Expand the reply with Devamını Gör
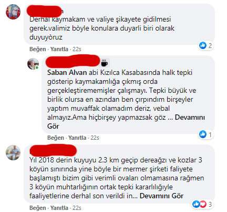Screen dimensions: 227x212 click(126, 122)
